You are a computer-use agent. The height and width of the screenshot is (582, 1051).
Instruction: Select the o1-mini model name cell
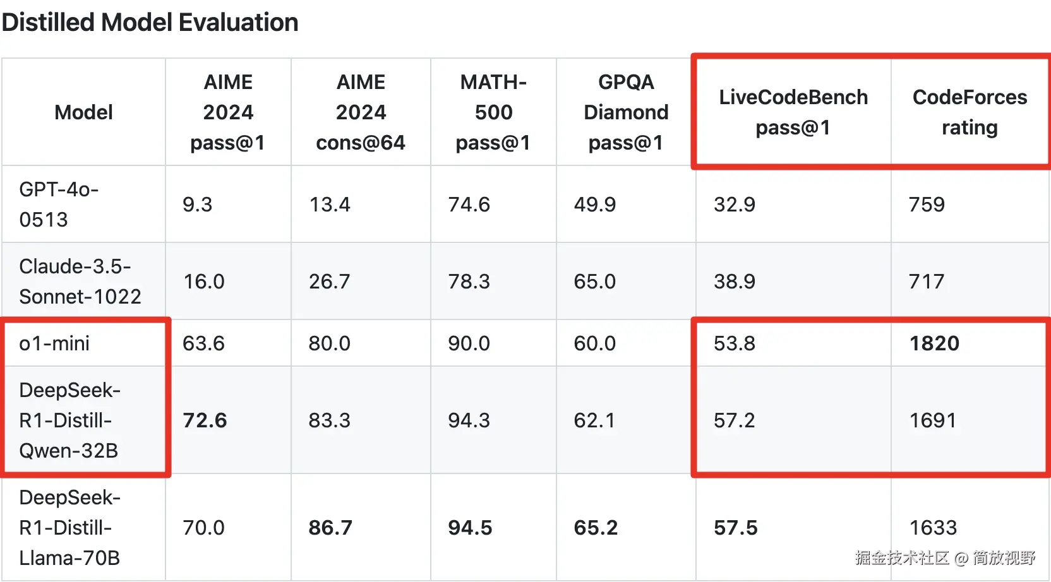click(54, 343)
